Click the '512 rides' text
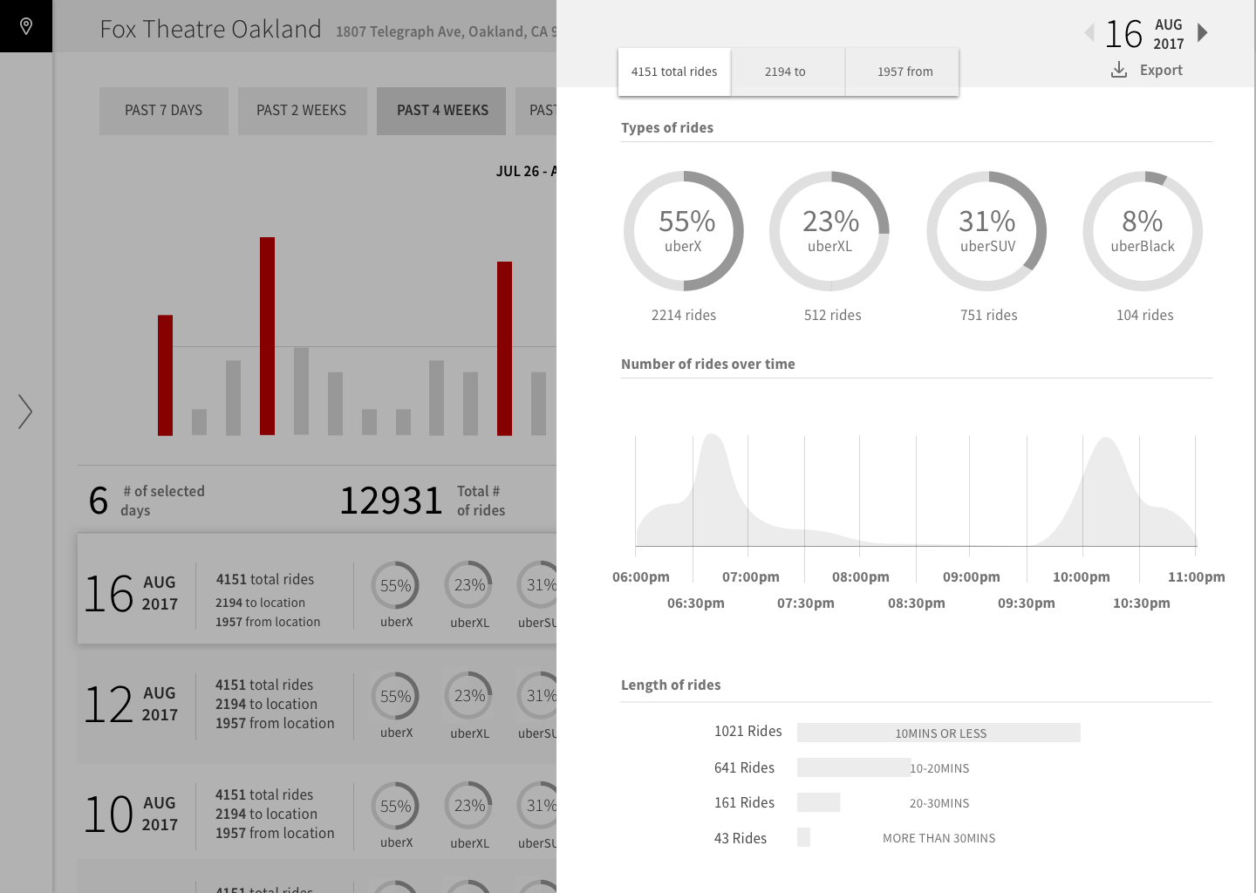The image size is (1256, 893). tap(833, 315)
